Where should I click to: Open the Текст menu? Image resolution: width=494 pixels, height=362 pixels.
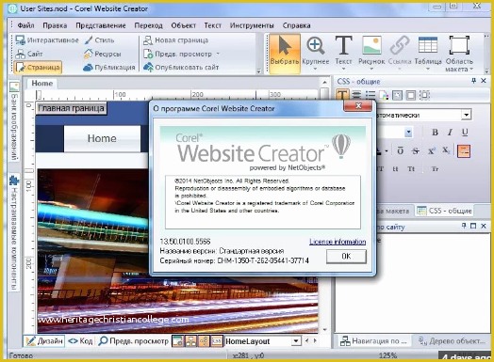tap(213, 25)
